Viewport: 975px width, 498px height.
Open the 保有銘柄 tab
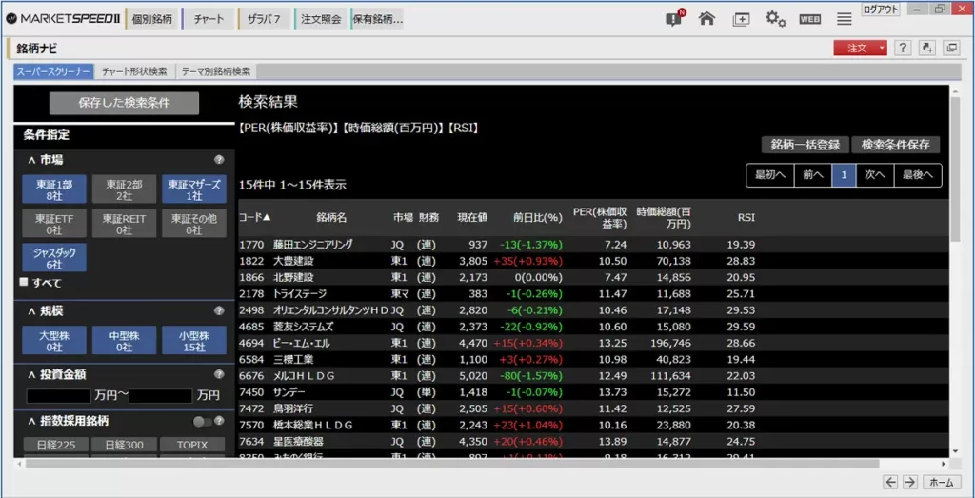[x=377, y=19]
